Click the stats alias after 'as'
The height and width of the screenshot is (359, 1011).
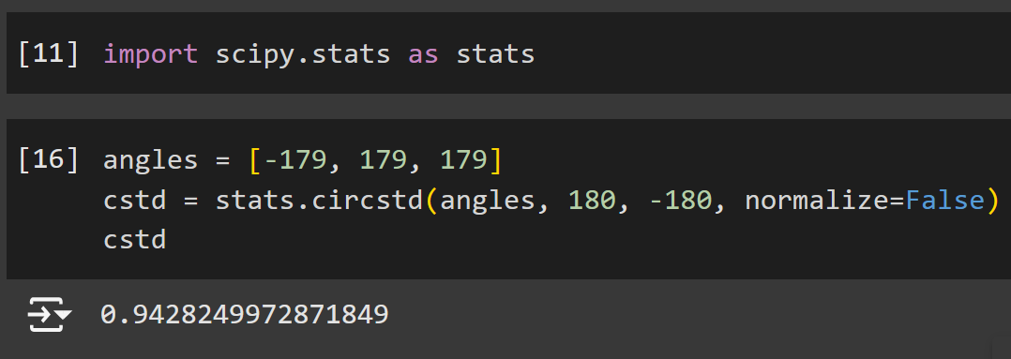point(495,54)
